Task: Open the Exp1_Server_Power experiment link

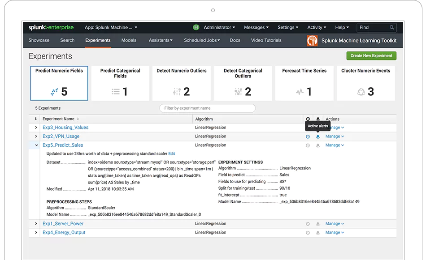Action: coord(63,224)
